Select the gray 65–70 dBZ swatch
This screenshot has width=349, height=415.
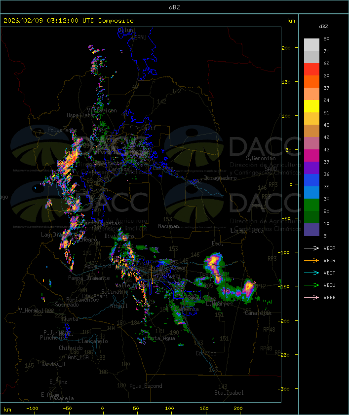tap(311, 57)
